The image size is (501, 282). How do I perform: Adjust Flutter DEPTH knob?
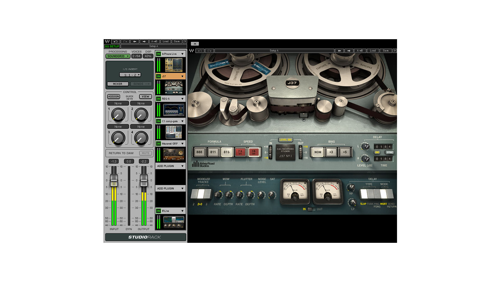[x=250, y=195]
